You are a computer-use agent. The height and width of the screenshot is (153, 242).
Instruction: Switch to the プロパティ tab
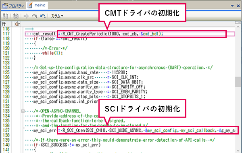(13, 6)
